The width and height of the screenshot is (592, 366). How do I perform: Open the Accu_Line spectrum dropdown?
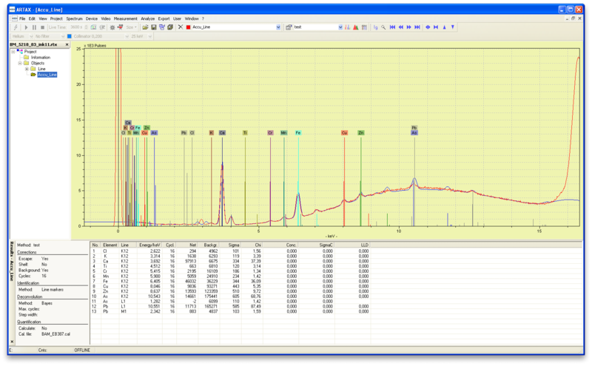pos(278,27)
